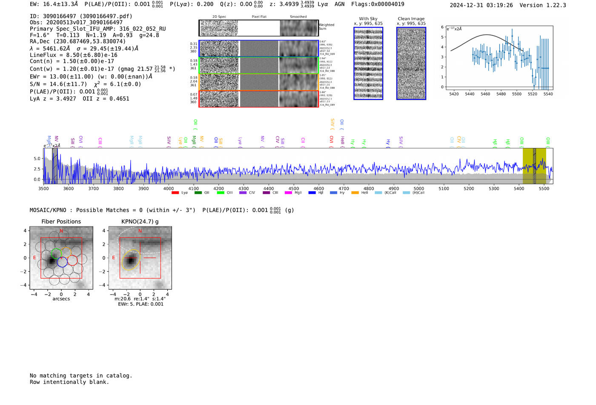Click the orange HeII legend swatch

coord(355,193)
